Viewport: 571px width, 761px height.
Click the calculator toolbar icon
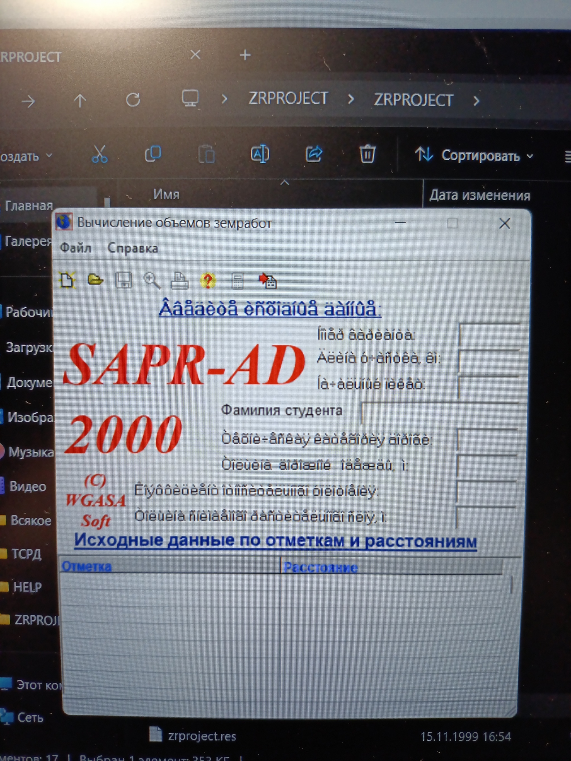(237, 281)
